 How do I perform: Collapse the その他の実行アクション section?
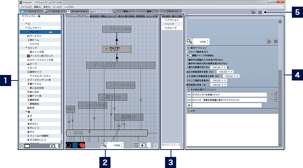188,90
